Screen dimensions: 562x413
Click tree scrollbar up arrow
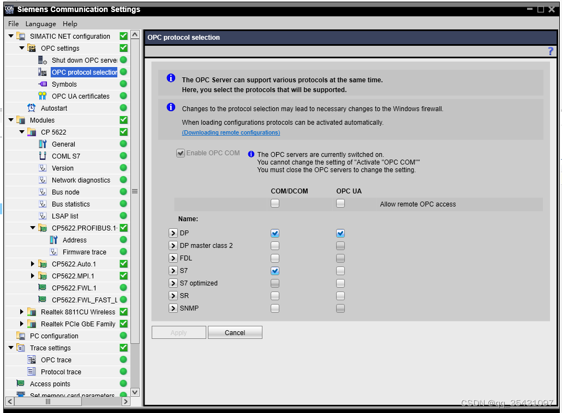pos(135,34)
